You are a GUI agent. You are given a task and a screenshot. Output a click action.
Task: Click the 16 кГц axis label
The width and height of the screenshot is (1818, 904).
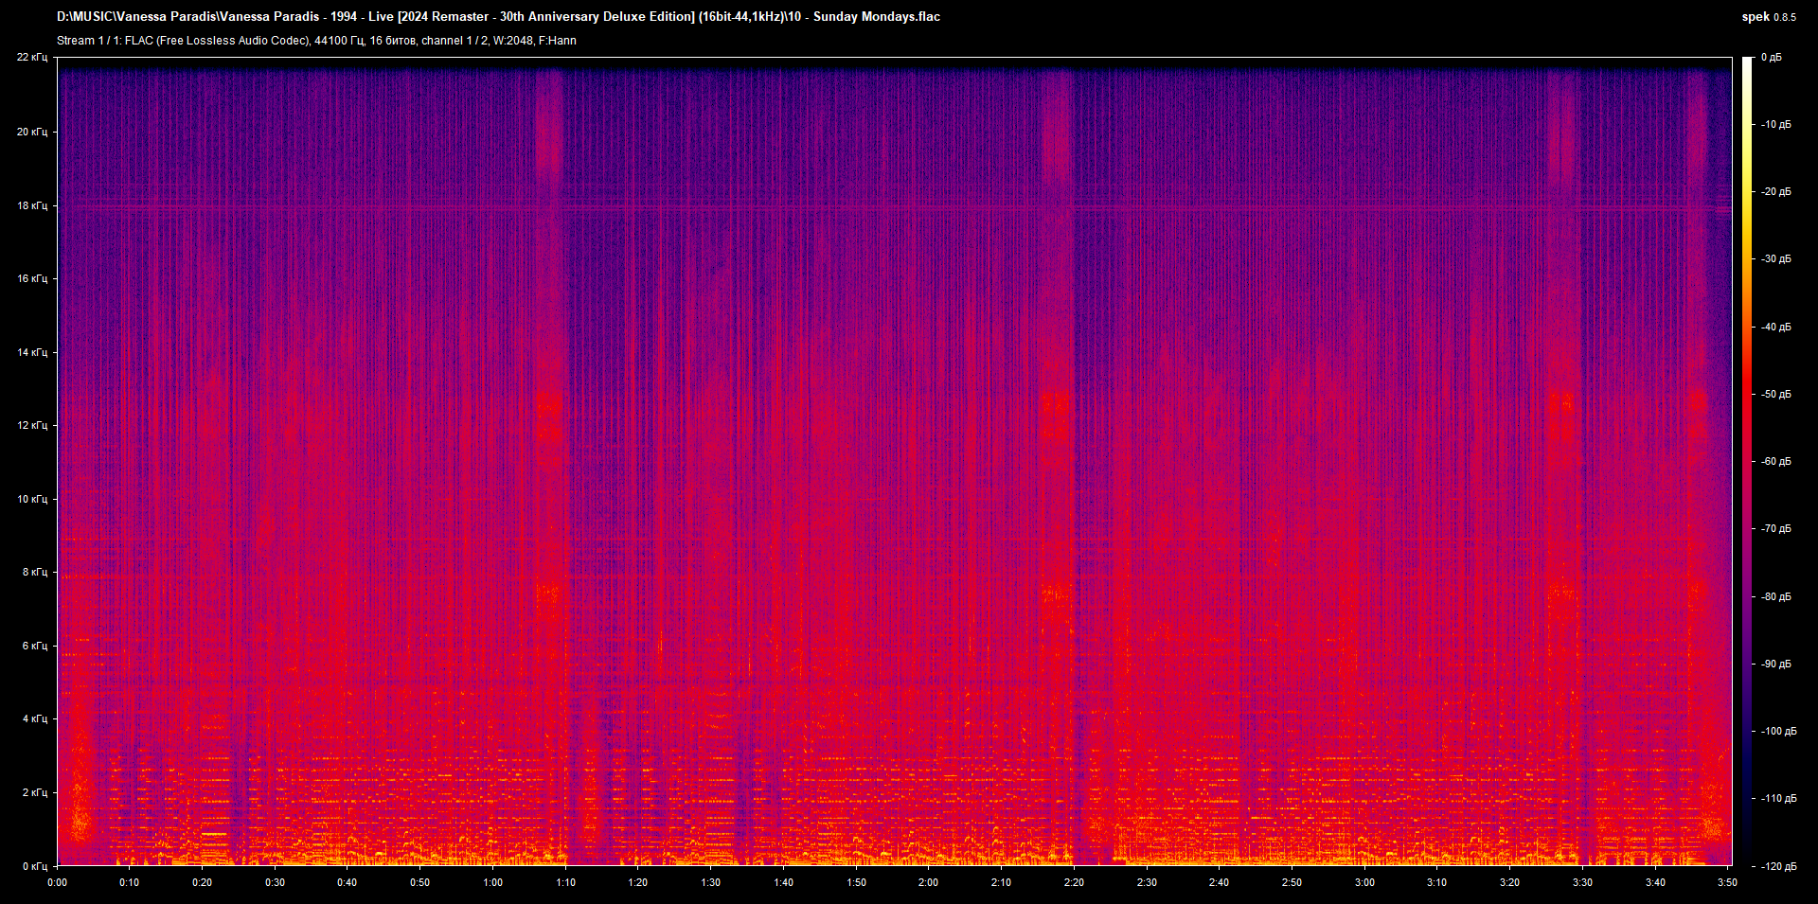(x=32, y=278)
